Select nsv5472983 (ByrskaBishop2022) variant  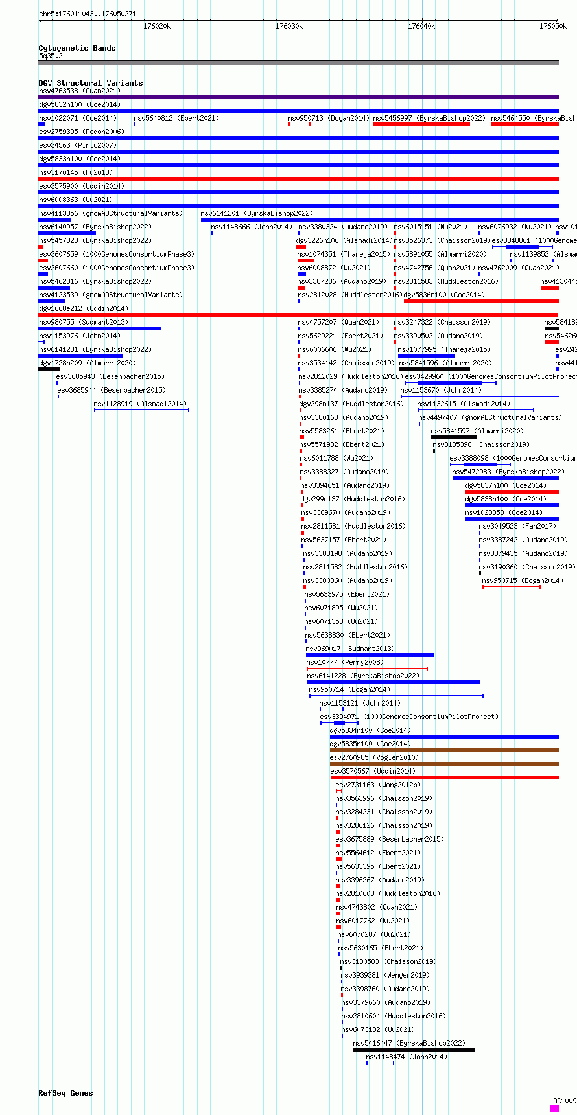click(x=508, y=472)
